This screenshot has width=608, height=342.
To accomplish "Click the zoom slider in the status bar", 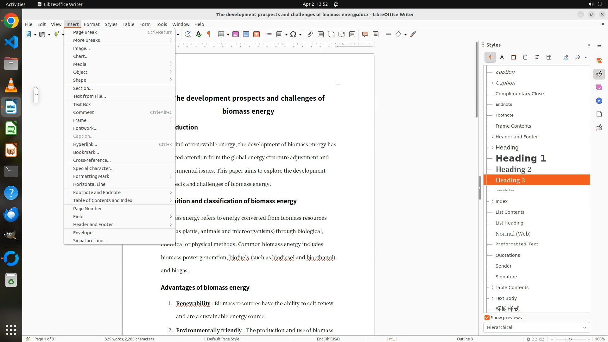I will point(570,339).
